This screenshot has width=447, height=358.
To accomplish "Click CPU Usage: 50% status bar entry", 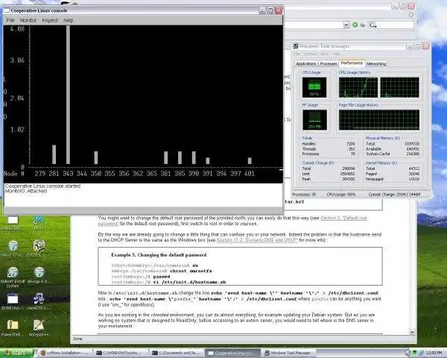I will (x=341, y=195).
